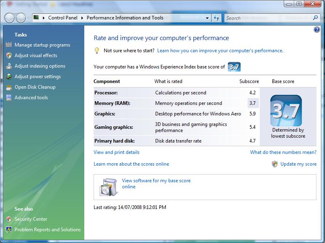Click Desktop performance for Windows Aero text

click(x=198, y=114)
